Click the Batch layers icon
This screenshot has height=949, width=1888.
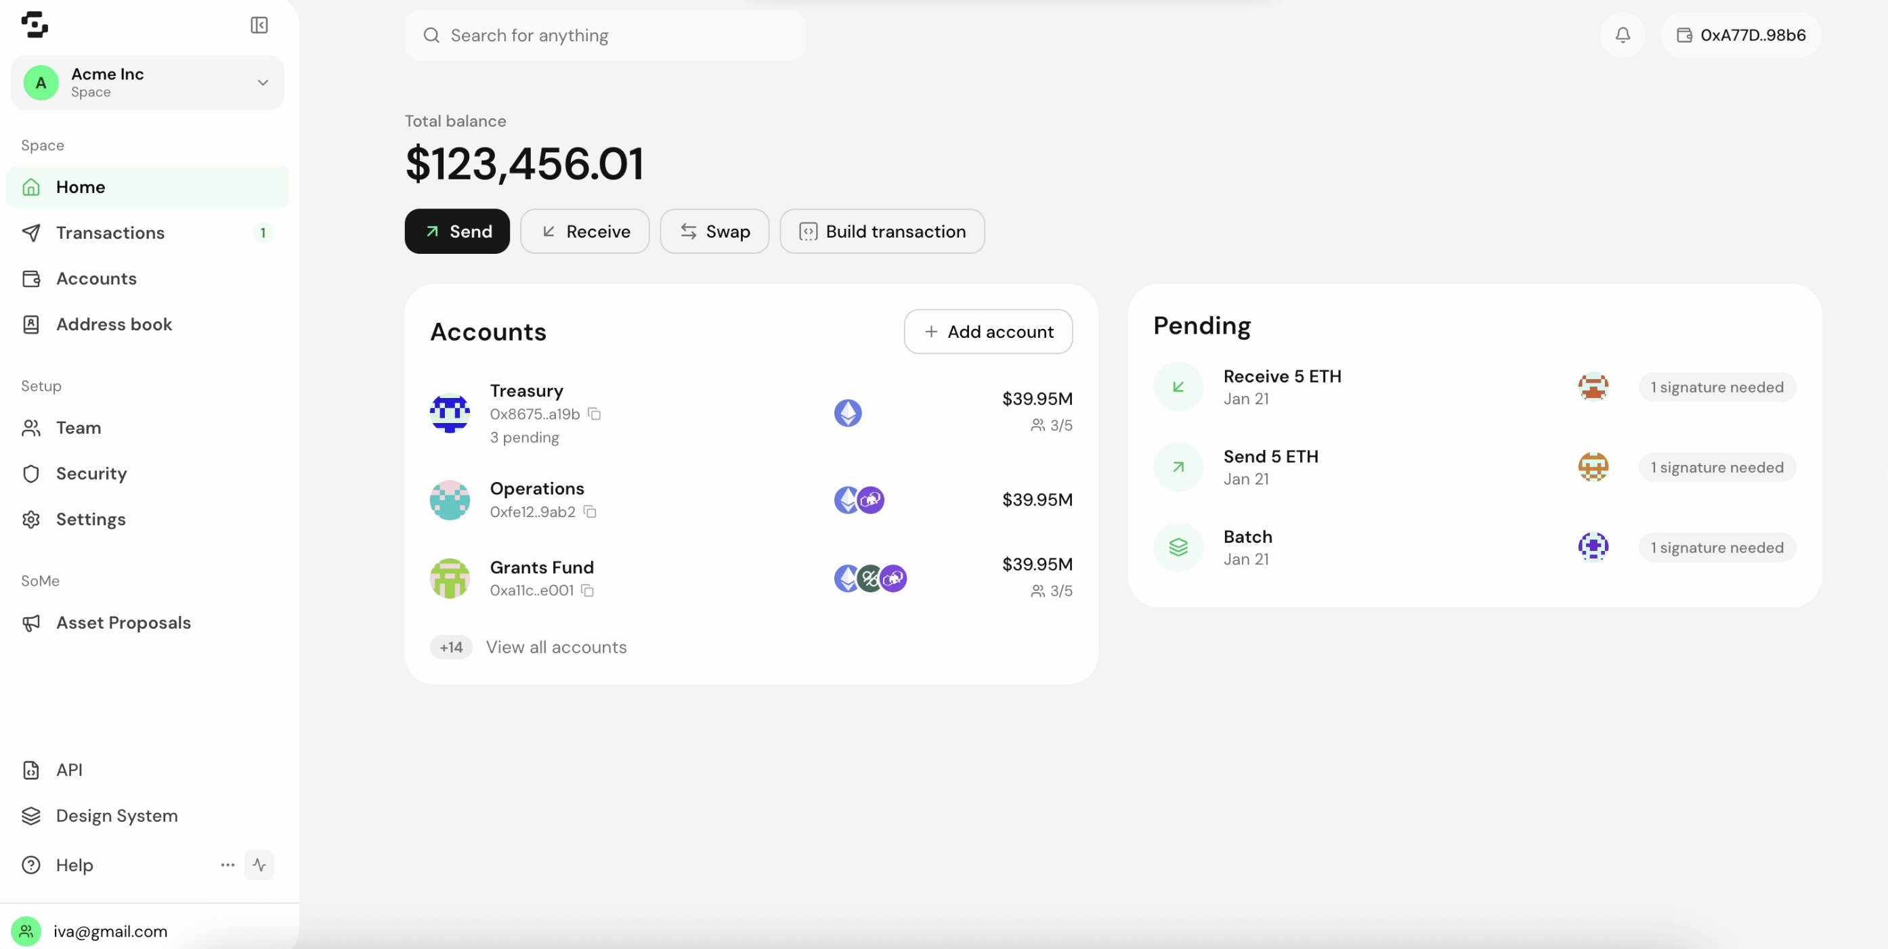click(1178, 548)
